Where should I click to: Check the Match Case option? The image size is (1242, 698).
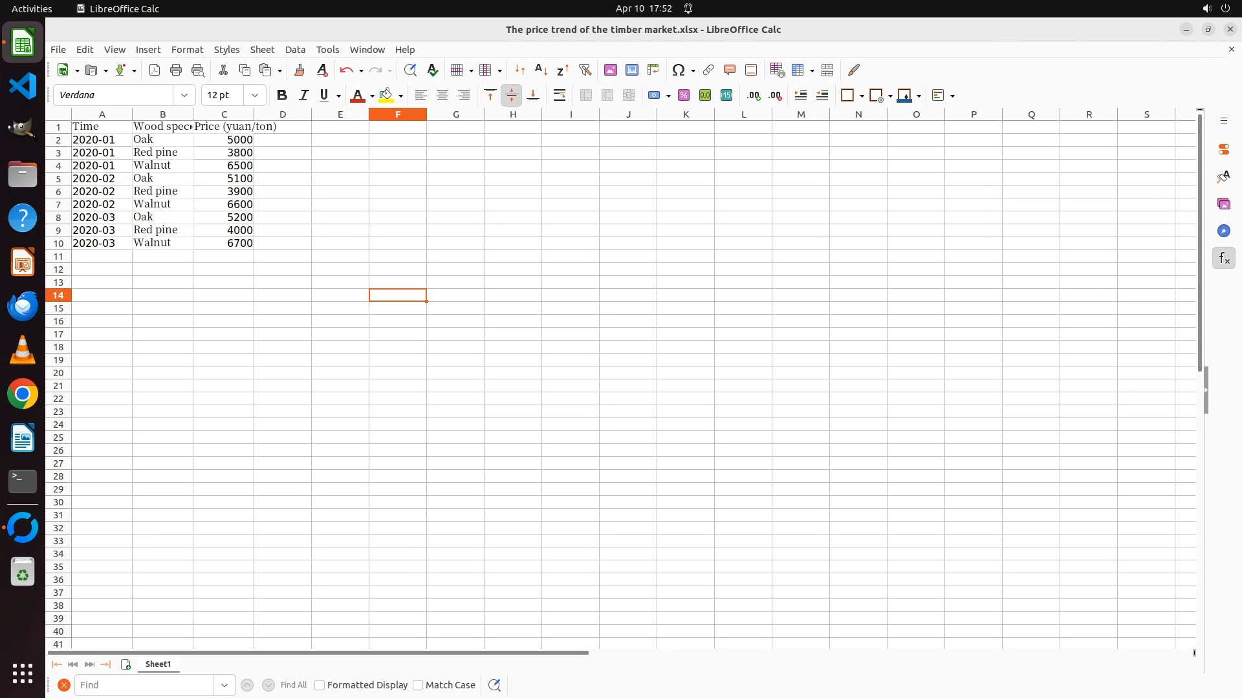[418, 685]
